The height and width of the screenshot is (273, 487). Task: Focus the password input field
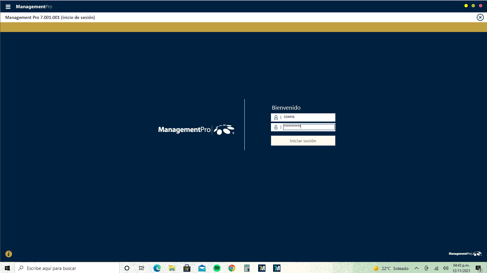(308, 127)
